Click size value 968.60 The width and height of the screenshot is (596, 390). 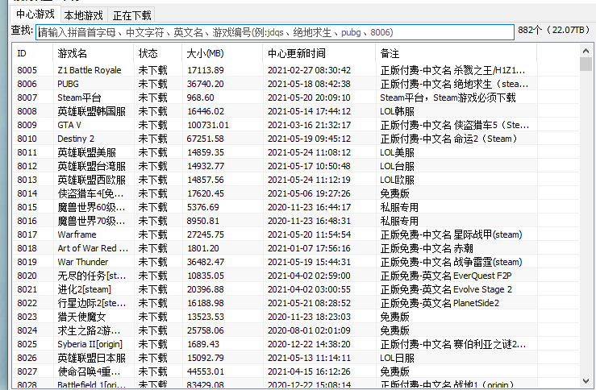tap(200, 97)
